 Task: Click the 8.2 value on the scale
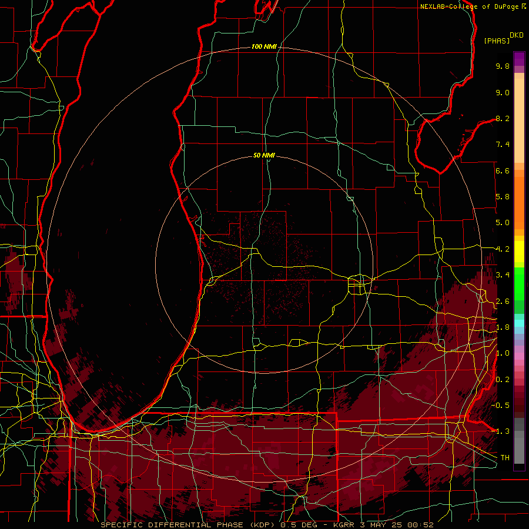click(503, 118)
